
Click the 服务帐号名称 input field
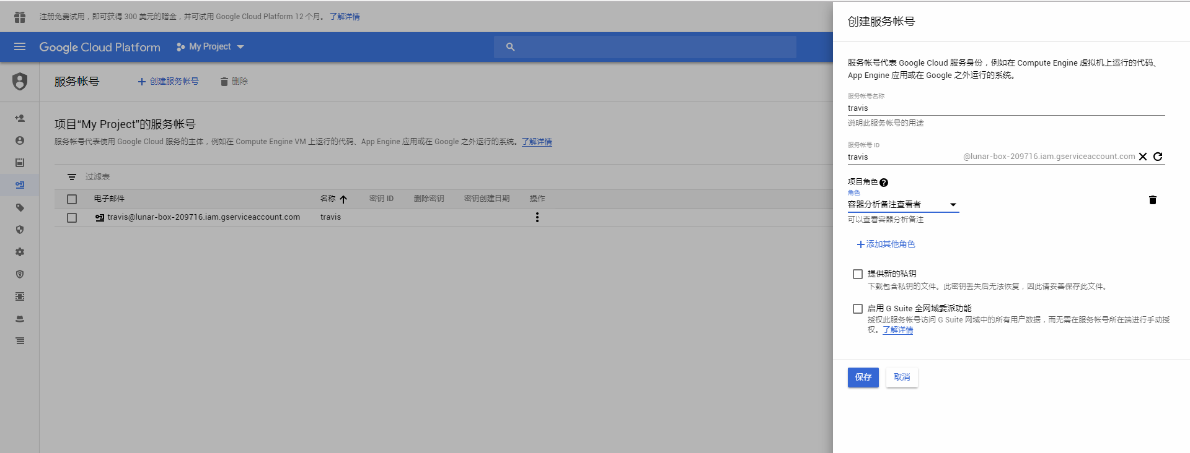1007,108
